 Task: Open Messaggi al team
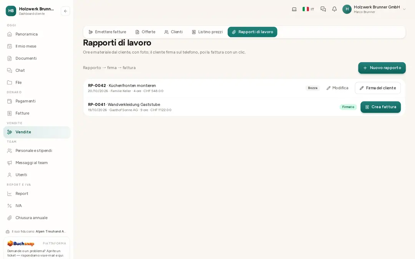(x=37, y=163)
